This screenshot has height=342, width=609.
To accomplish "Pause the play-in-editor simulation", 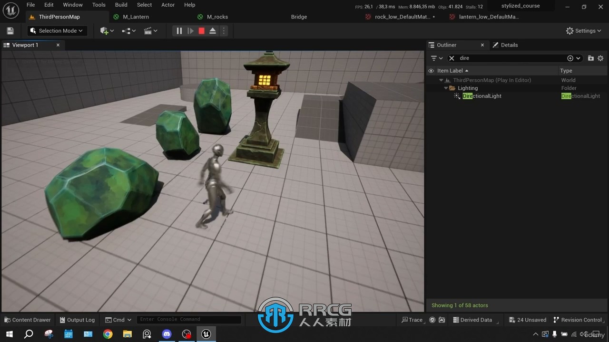I will point(179,31).
